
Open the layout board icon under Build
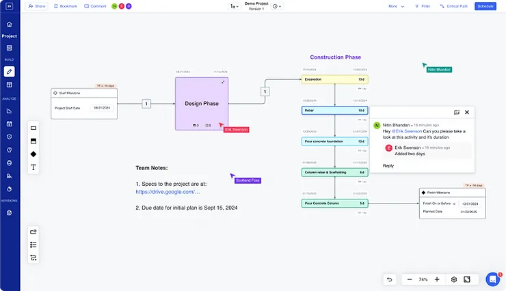click(10, 85)
